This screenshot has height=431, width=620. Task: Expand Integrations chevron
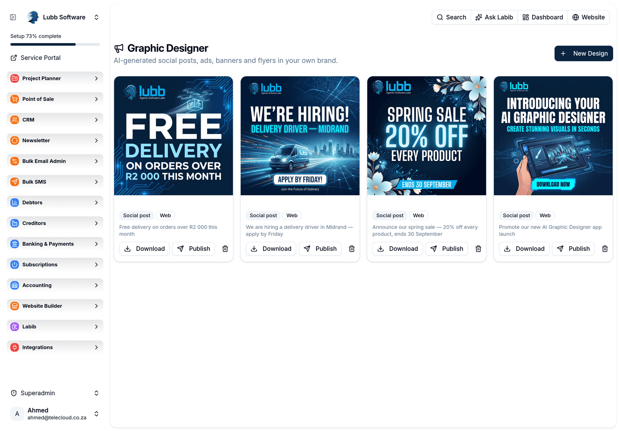pos(96,347)
